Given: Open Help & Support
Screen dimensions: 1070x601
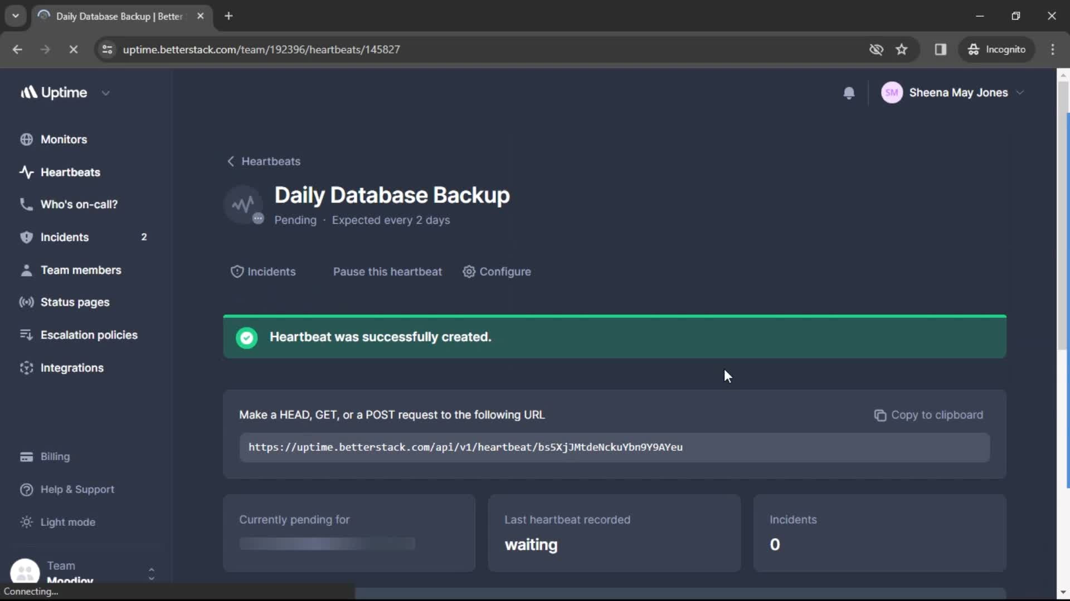Looking at the screenshot, I should (x=77, y=490).
